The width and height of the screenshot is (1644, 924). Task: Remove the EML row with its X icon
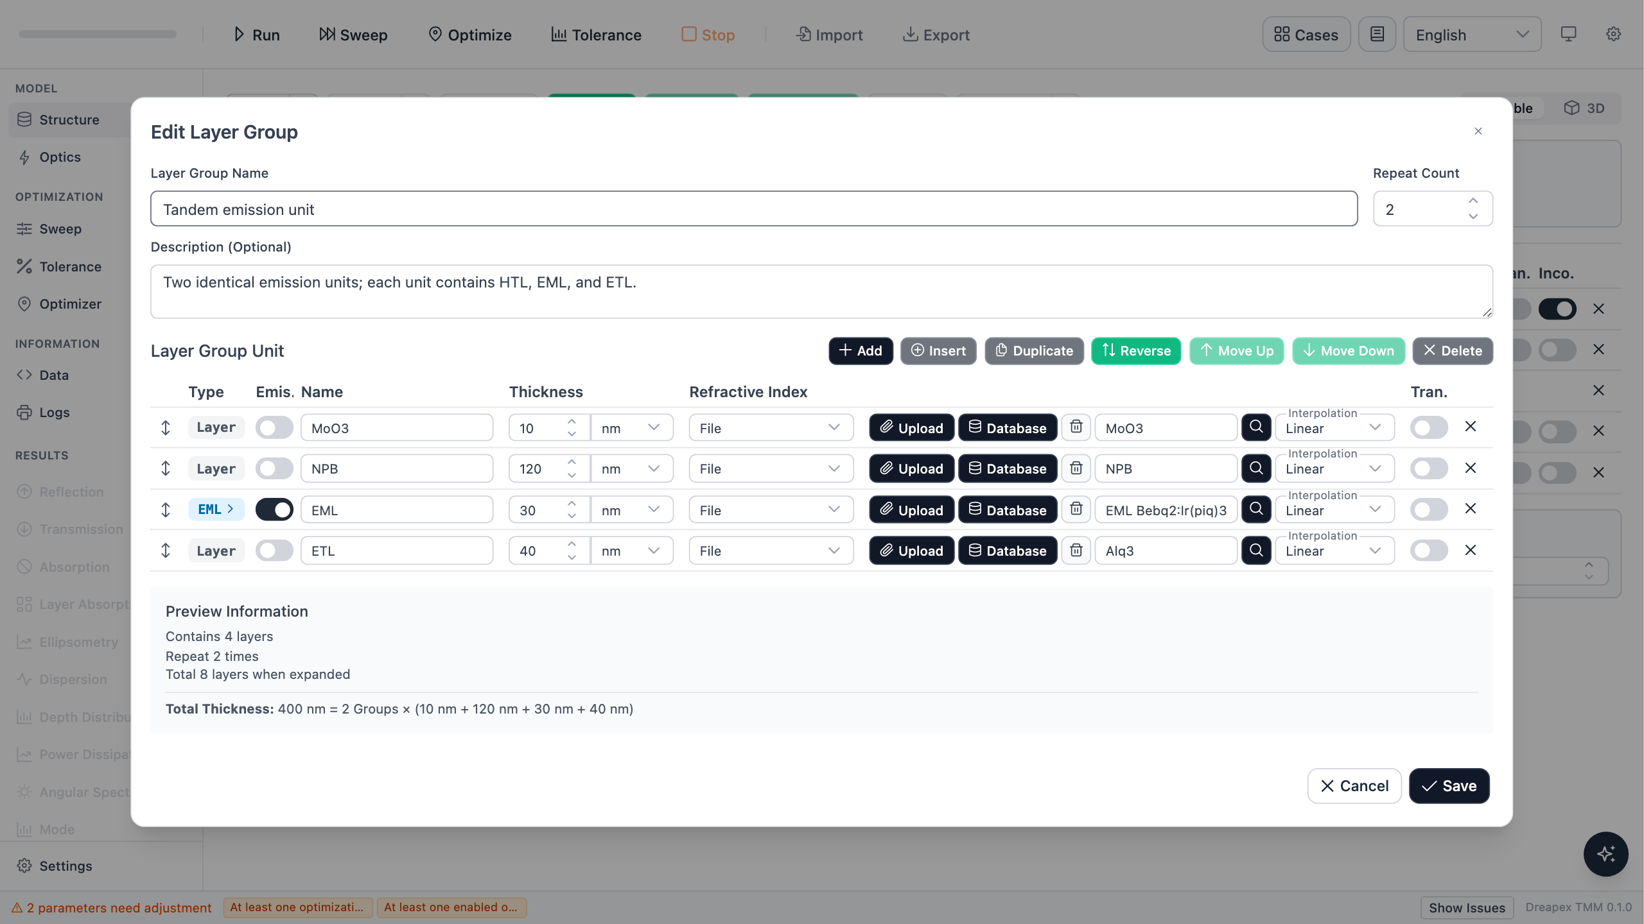(1471, 509)
